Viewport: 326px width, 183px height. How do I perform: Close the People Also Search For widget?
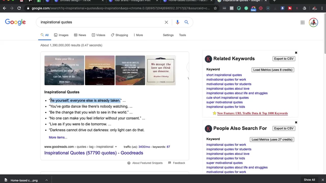296,122
